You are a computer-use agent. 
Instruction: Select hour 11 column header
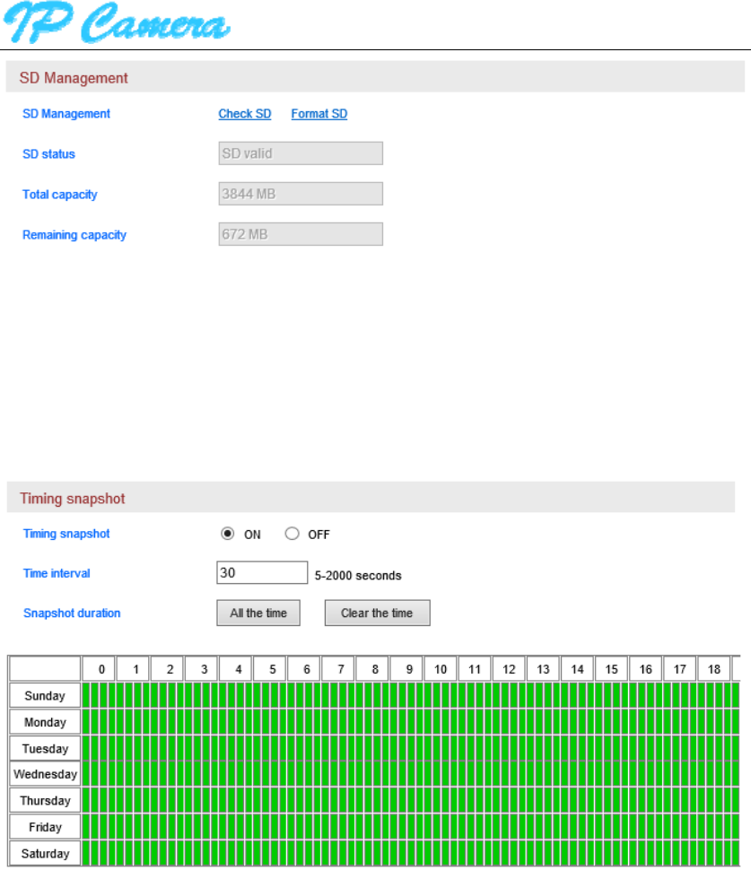point(475,669)
